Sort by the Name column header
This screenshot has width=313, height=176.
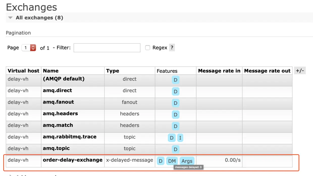[x=50, y=71]
